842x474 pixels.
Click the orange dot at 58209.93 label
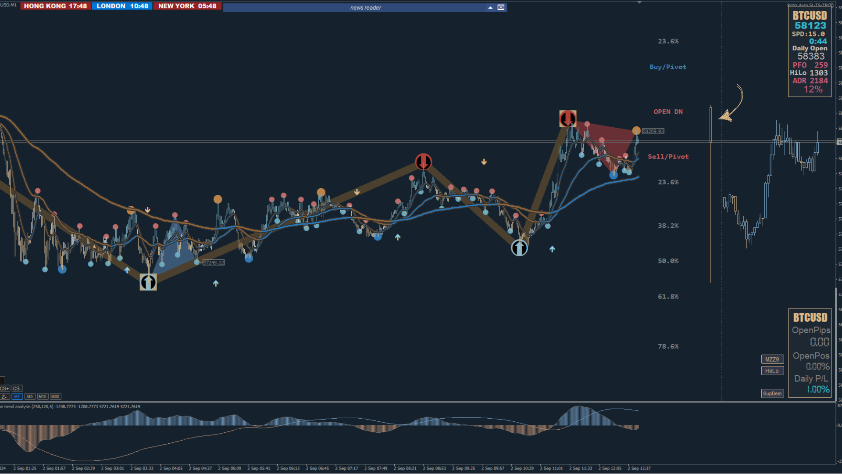pyautogui.click(x=636, y=131)
